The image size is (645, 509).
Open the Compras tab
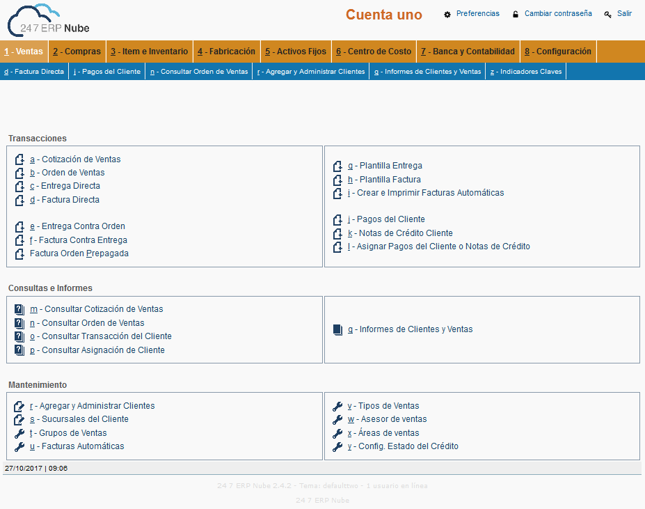click(77, 52)
